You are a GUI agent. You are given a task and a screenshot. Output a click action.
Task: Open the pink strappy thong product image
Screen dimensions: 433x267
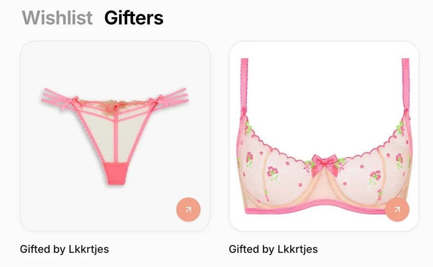pos(115,136)
